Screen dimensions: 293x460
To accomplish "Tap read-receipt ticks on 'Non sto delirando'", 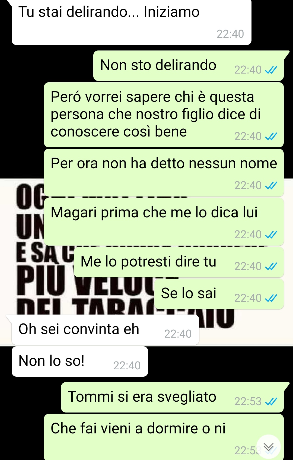I will pos(271,70).
